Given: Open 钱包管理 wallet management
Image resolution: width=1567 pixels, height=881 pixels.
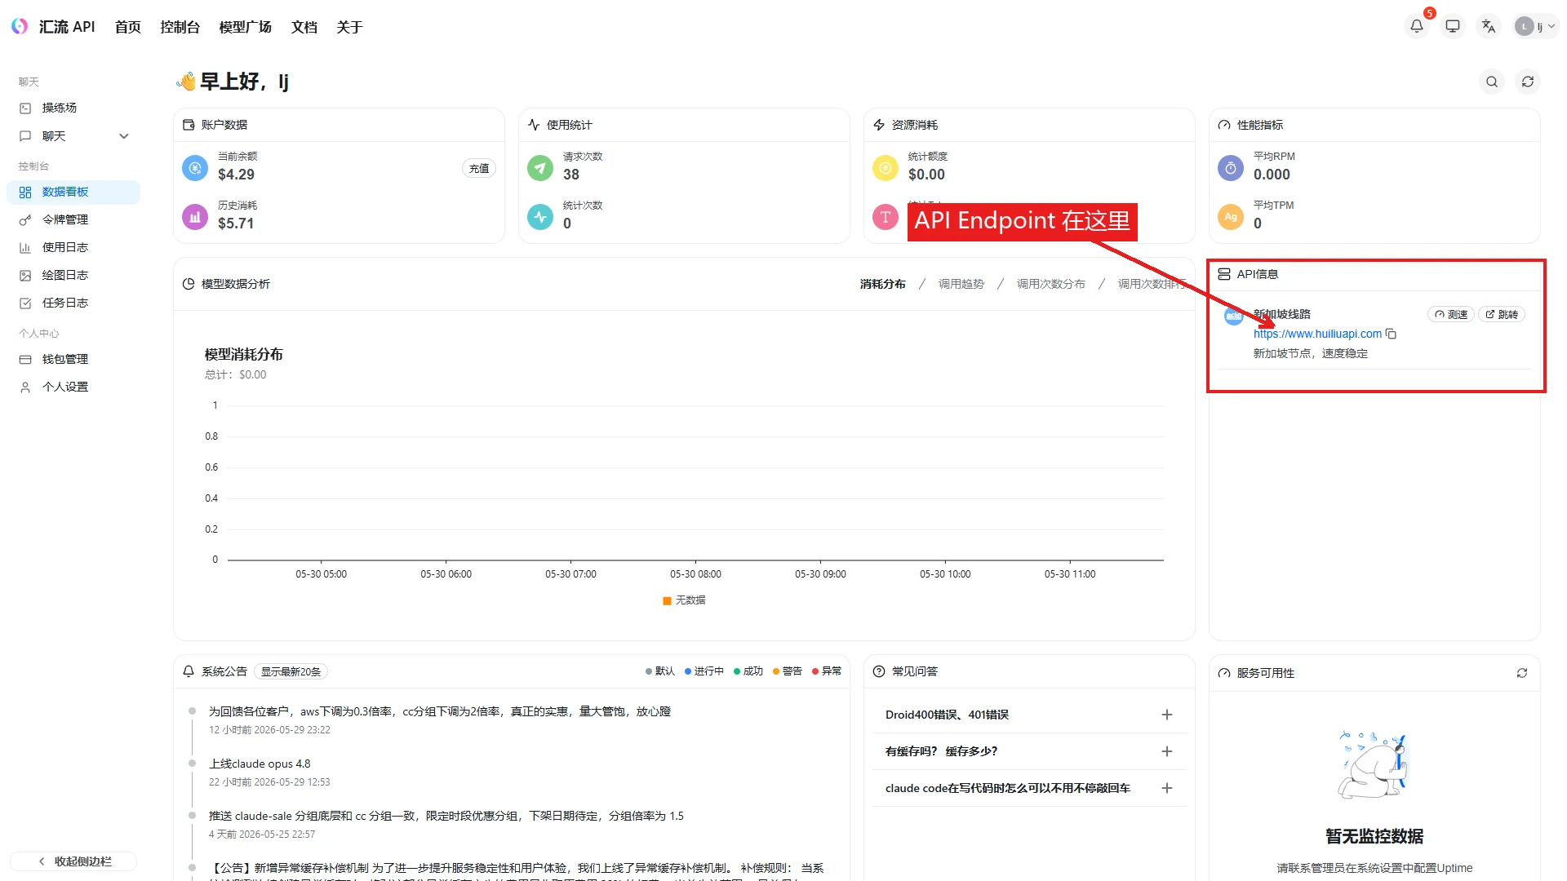Looking at the screenshot, I should [x=73, y=359].
